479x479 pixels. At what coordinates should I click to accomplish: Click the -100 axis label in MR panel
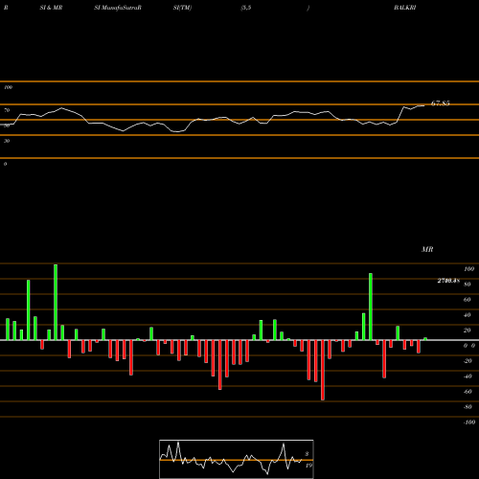(x=469, y=422)
